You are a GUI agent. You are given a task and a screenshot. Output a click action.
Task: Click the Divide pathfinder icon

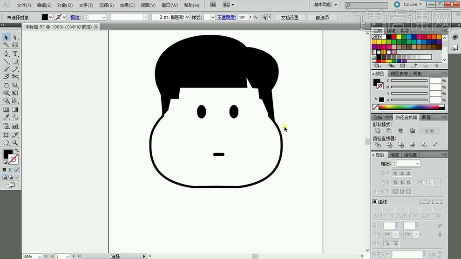(x=378, y=145)
